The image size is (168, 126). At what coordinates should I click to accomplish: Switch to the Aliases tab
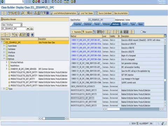[x=140, y=24]
